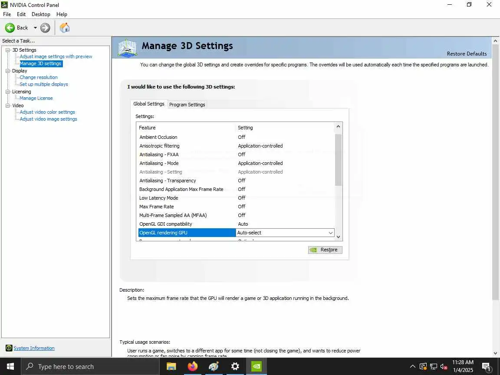The width and height of the screenshot is (500, 375).
Task: Open the Paint app in taskbar
Action: pos(214,366)
